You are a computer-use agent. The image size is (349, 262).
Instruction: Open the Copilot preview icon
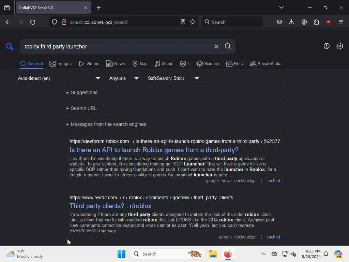click(x=338, y=254)
